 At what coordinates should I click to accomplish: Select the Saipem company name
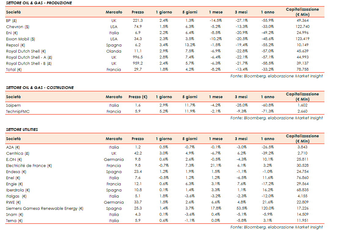point(13,105)
